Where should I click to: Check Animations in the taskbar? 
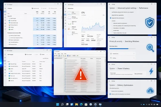112,28
